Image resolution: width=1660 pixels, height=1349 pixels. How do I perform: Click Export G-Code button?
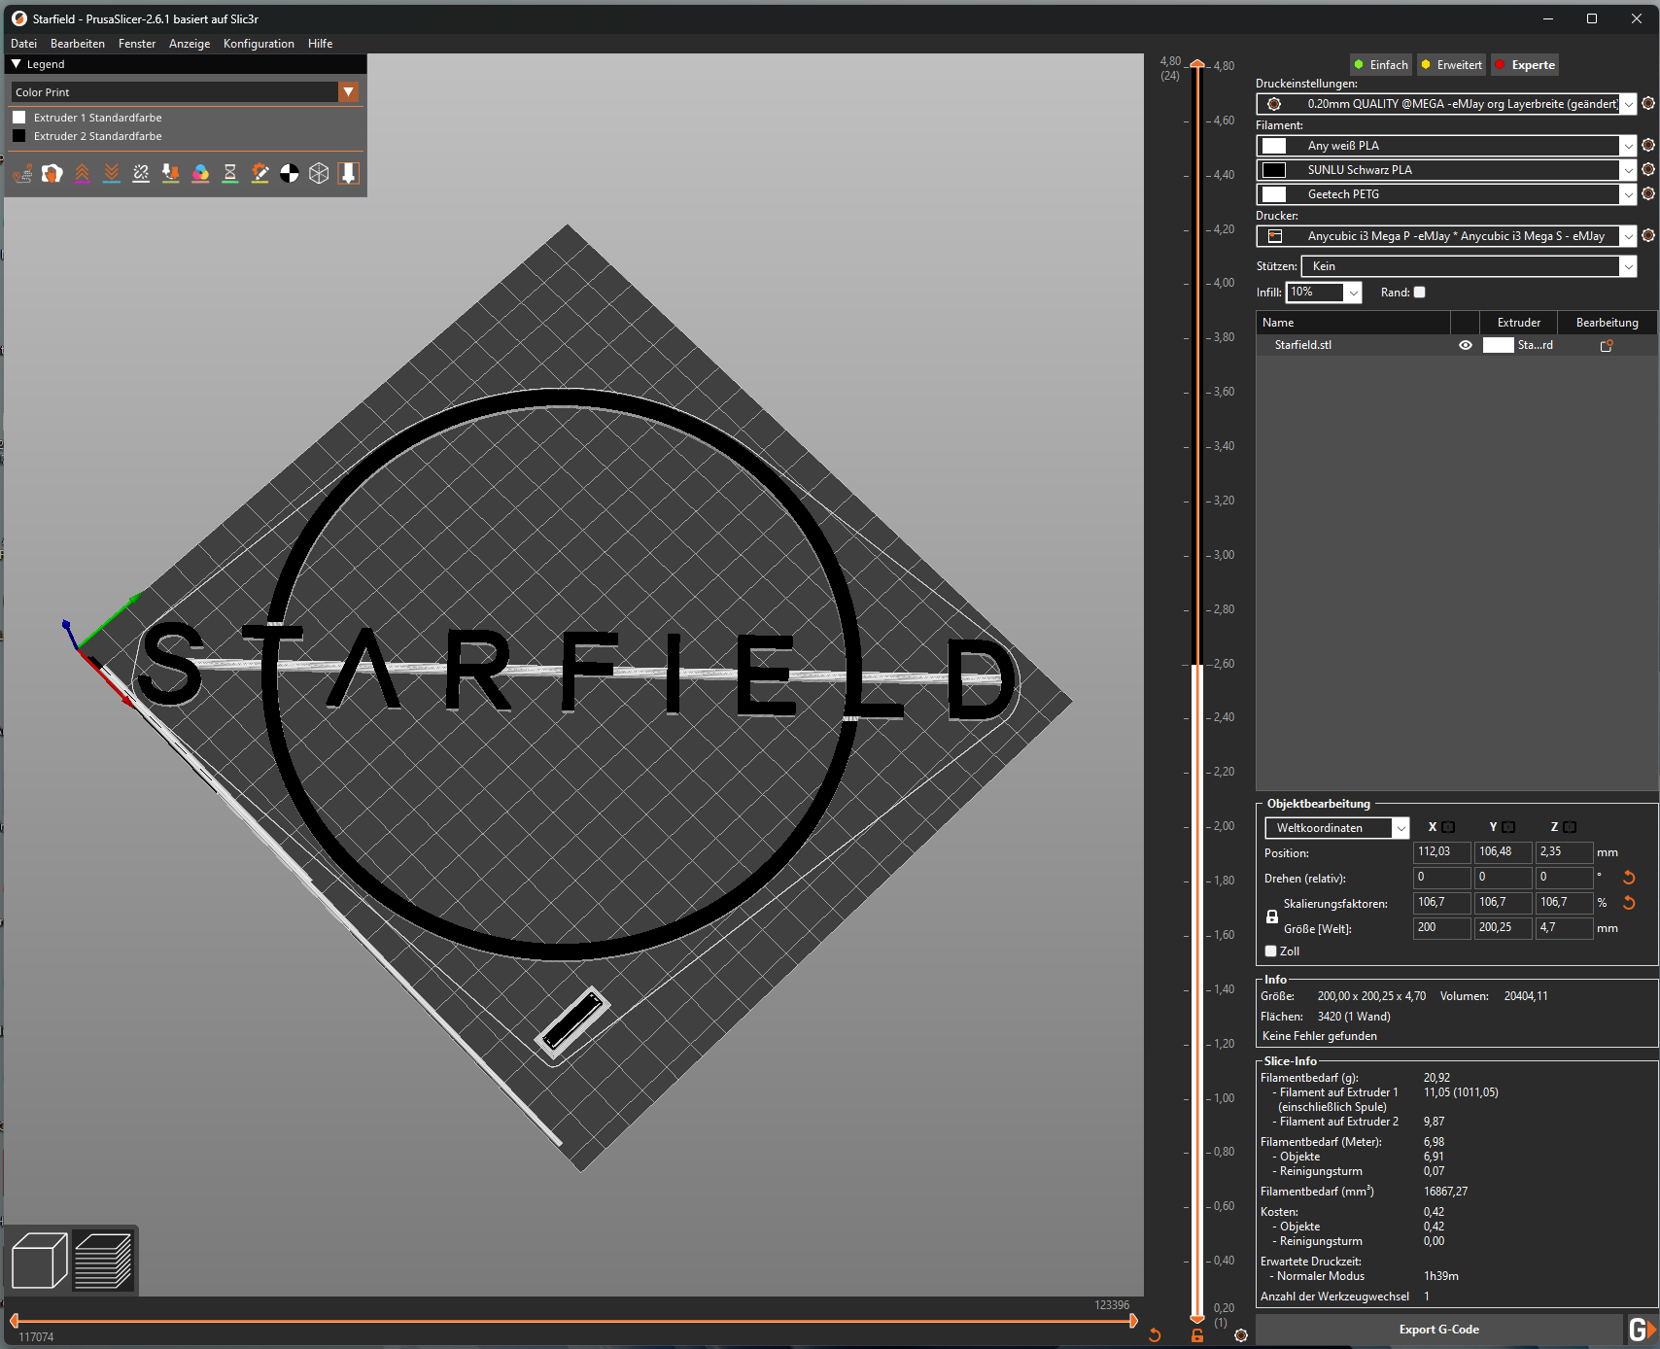pyautogui.click(x=1439, y=1330)
